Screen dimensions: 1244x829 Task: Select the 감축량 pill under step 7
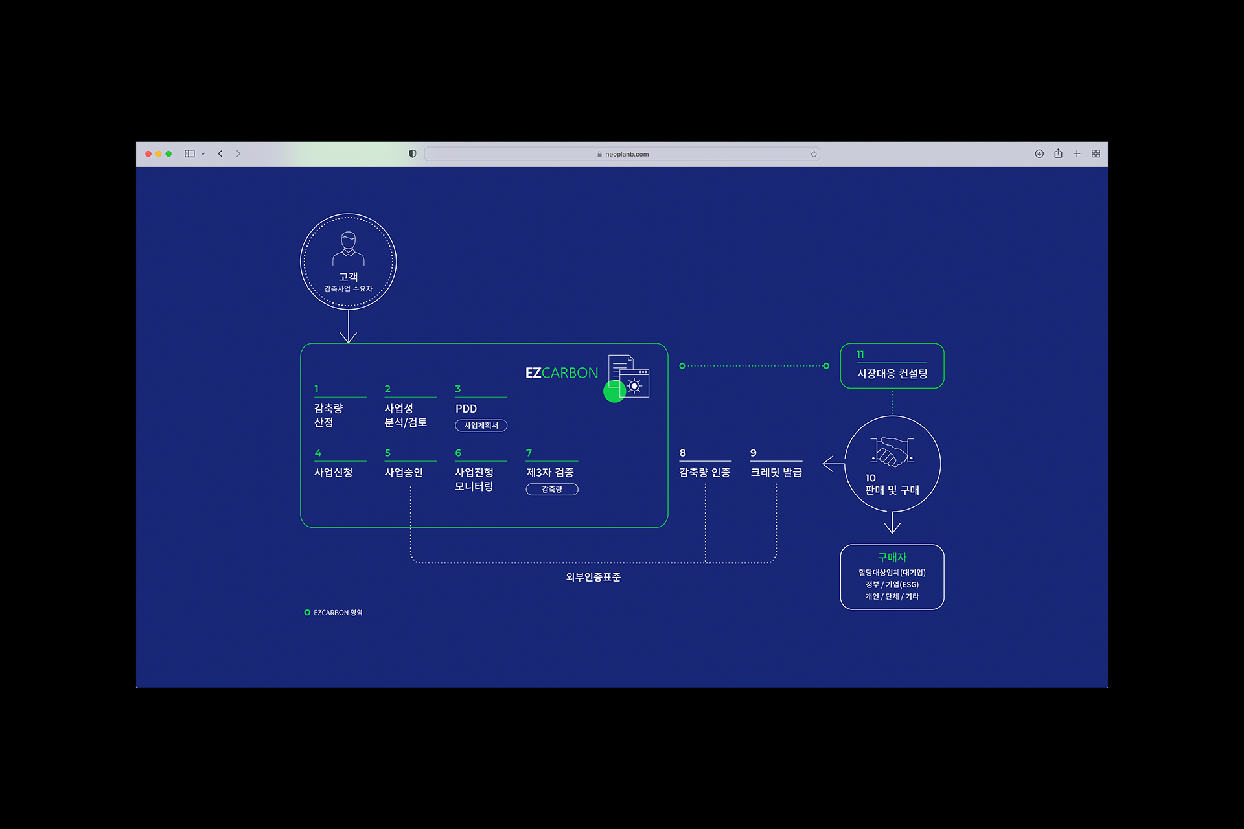pyautogui.click(x=552, y=489)
